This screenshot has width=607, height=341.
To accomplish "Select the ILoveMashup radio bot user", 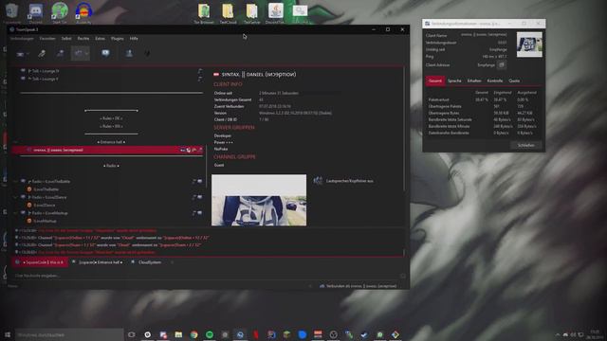I will pyautogui.click(x=46, y=221).
